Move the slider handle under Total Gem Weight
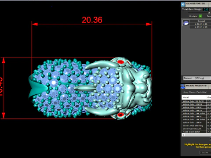The height and width of the screenshot is (158, 211). [209, 13]
